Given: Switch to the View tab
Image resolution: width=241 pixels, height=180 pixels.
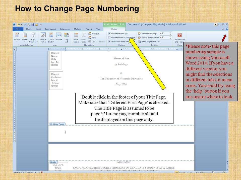Looking at the screenshot, I should tap(98, 29).
